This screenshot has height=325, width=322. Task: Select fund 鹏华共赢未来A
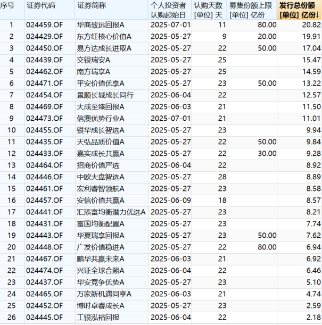point(101,259)
